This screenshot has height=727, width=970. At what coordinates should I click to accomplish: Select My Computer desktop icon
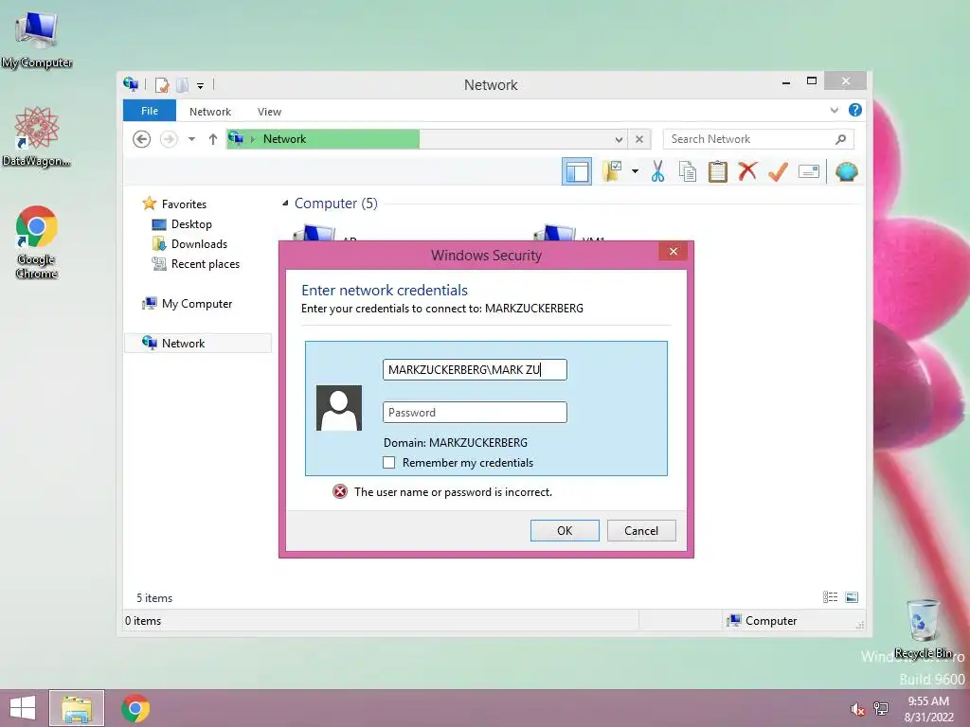click(x=37, y=39)
